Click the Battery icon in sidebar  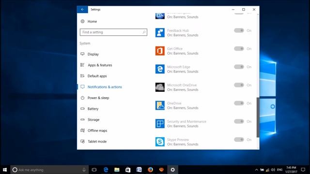point(82,108)
